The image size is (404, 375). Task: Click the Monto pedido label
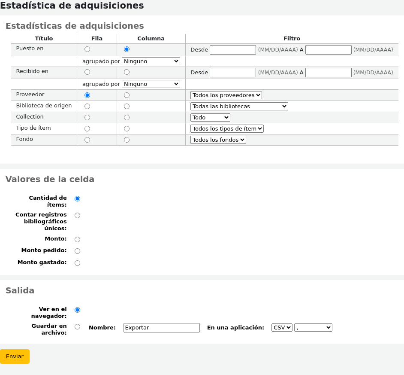click(x=44, y=250)
